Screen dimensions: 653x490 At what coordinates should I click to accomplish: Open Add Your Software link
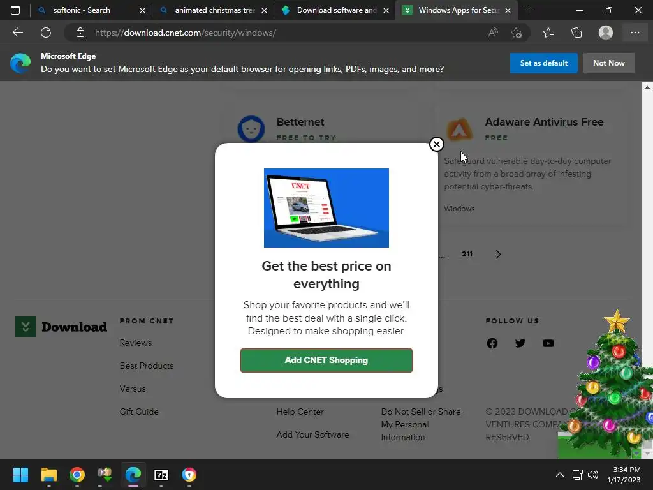312,434
